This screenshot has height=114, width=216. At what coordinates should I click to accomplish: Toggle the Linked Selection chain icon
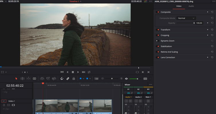pyautogui.click(x=68, y=78)
